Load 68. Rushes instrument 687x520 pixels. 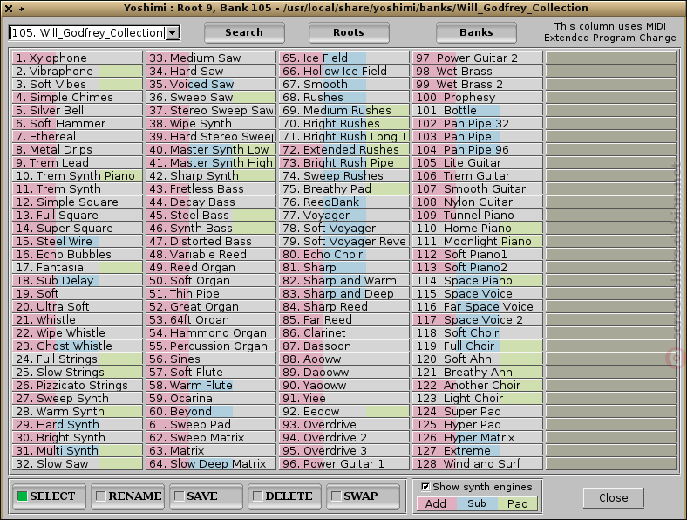click(344, 98)
